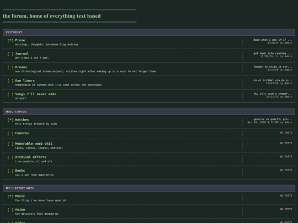Viewport: 298px width, 223px height.
Task: Open last post 'oh, it's such a shamef...'
Action: 273,94
